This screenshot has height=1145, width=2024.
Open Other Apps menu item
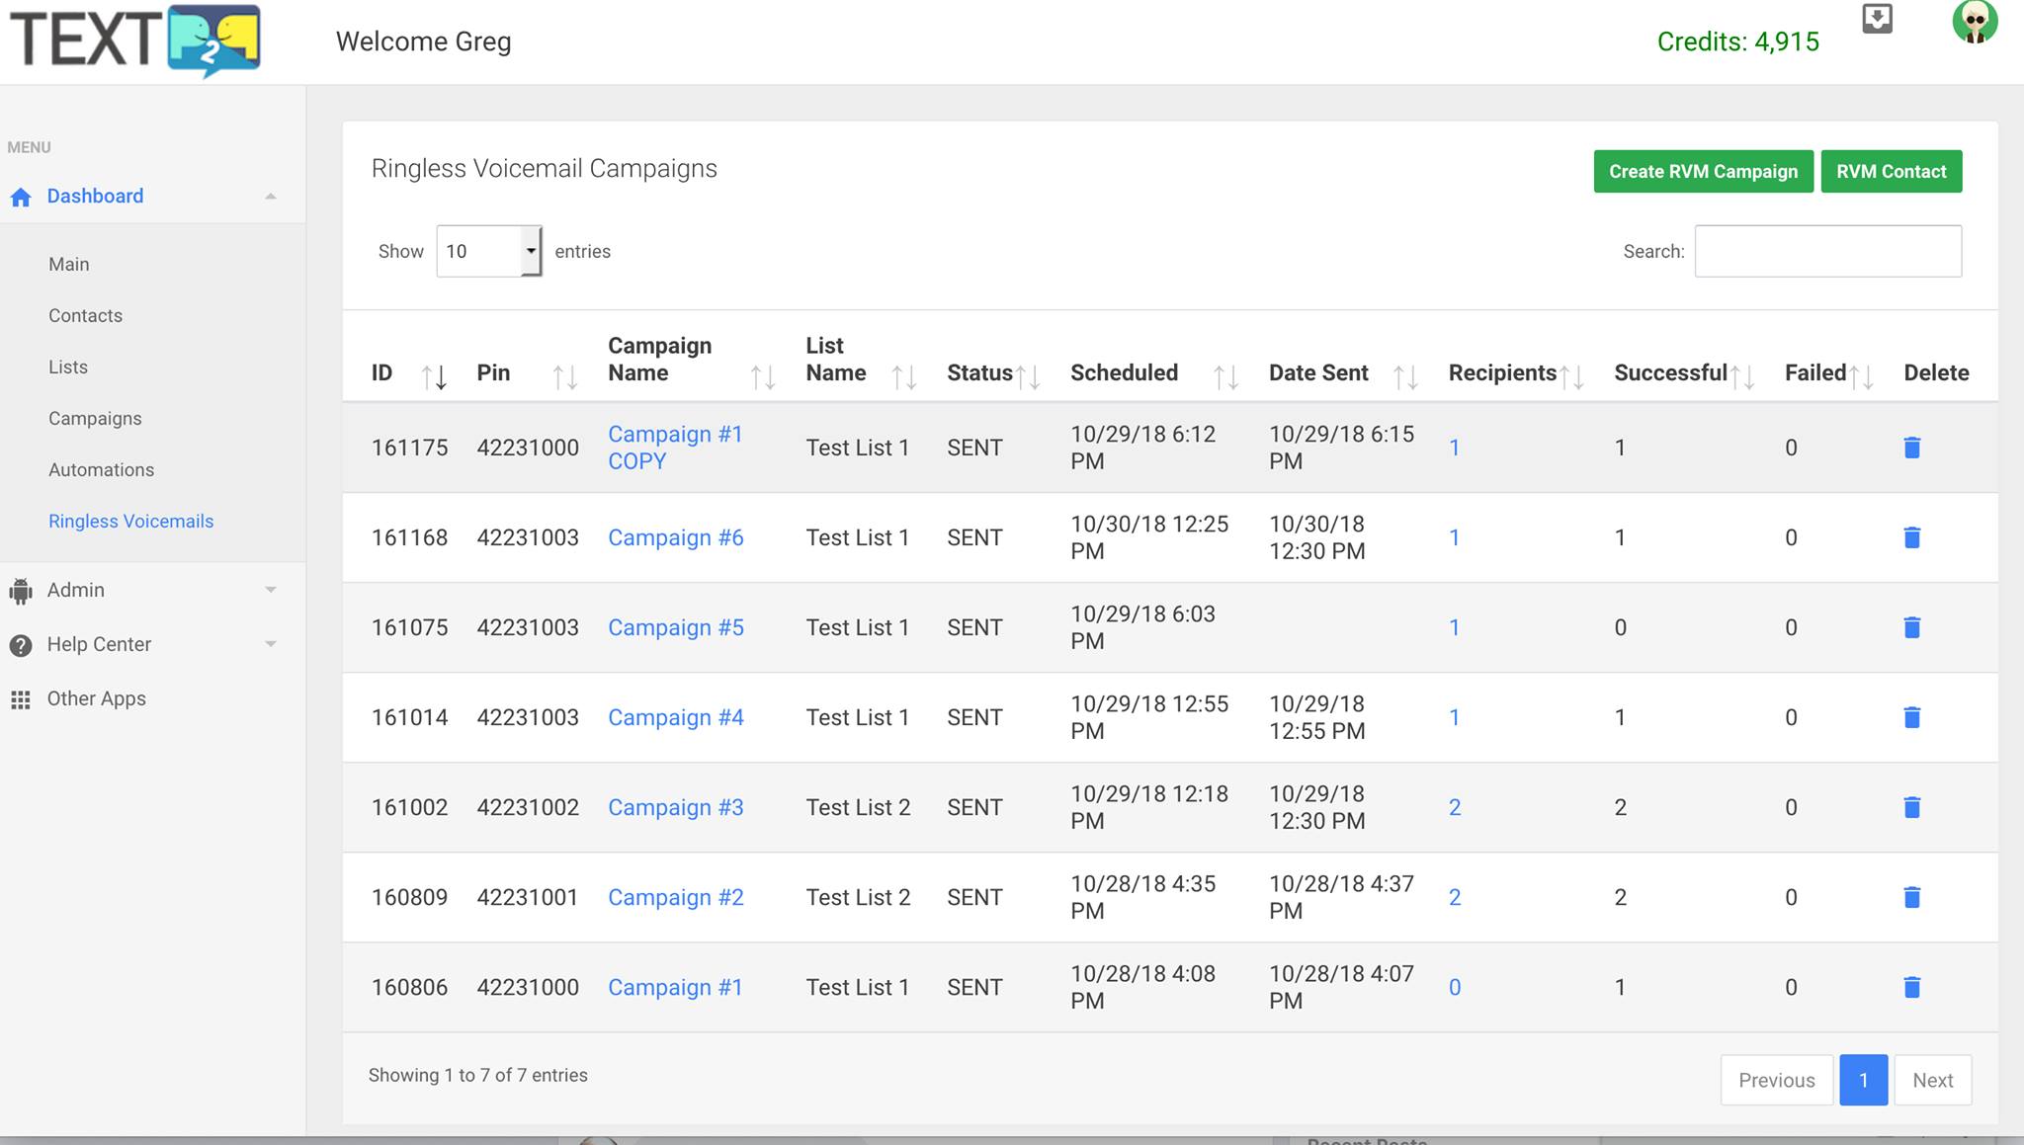[x=97, y=698]
